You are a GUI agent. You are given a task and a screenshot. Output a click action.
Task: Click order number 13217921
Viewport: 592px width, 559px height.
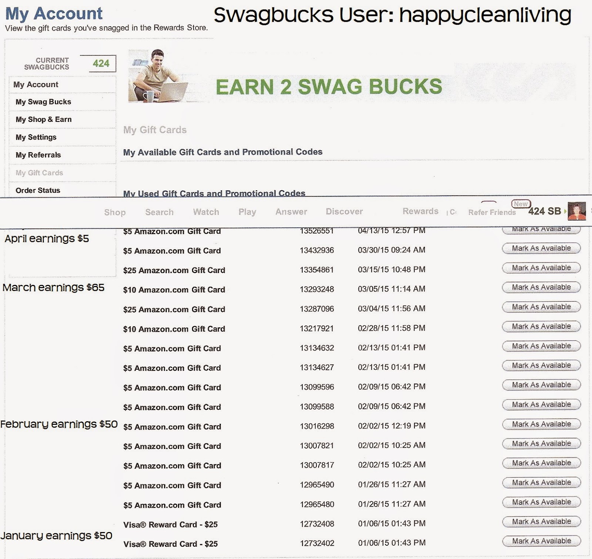coord(317,328)
